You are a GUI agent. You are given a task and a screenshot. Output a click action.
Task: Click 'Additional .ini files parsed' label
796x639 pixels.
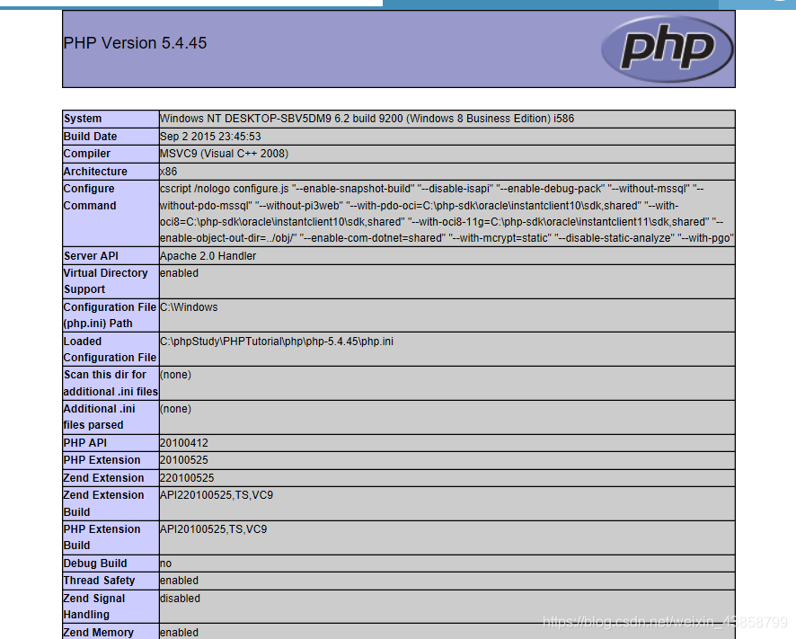(x=100, y=417)
